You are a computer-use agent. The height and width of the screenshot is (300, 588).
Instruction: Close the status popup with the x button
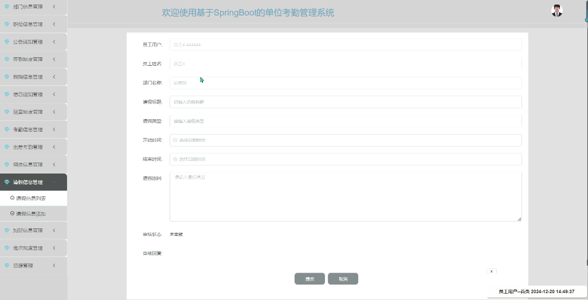pos(491,271)
